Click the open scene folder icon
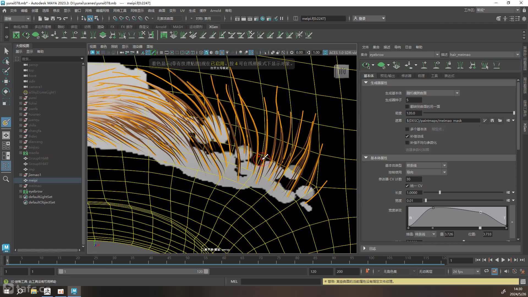 pyautogui.click(x=46, y=18)
